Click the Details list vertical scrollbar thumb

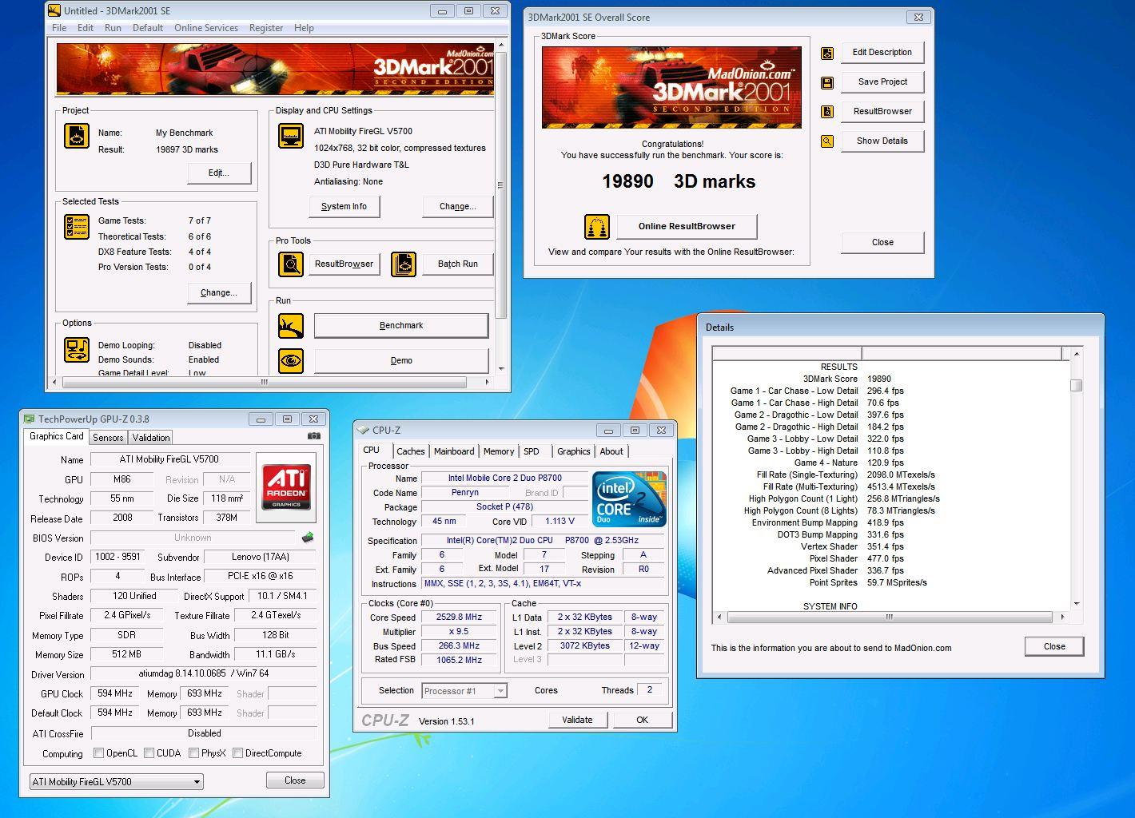pyautogui.click(x=1077, y=385)
